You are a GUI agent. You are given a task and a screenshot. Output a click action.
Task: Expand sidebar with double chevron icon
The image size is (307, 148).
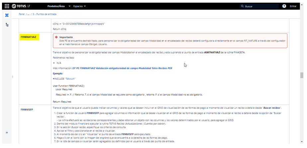(7, 132)
